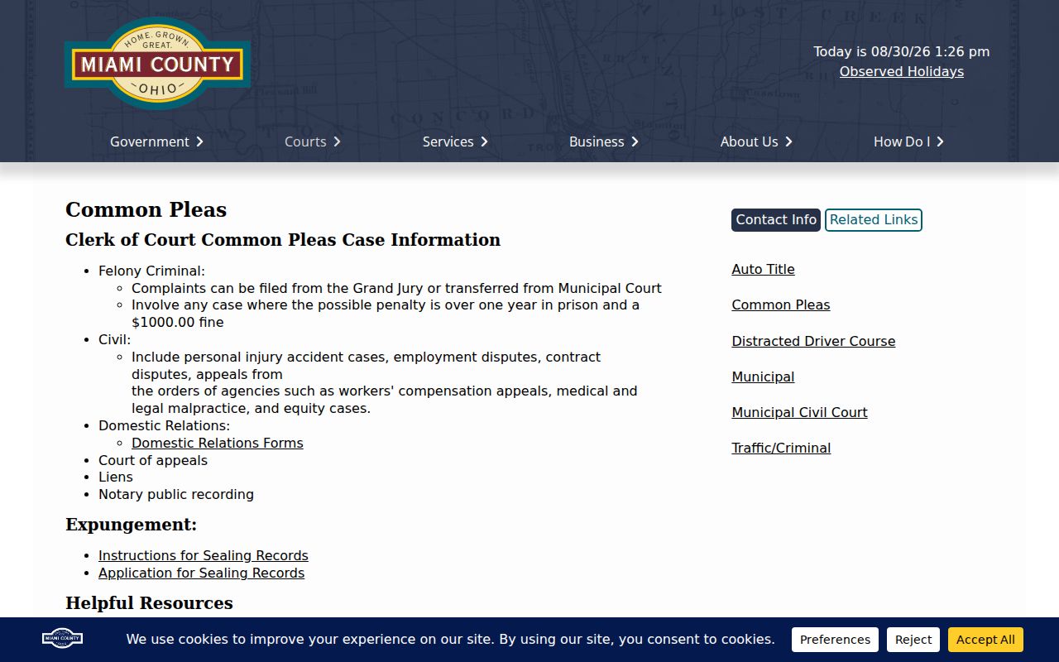The width and height of the screenshot is (1059, 662).
Task: Click the 'Today is 08/30/26 1:26 pm' text
Action: pyautogui.click(x=902, y=51)
